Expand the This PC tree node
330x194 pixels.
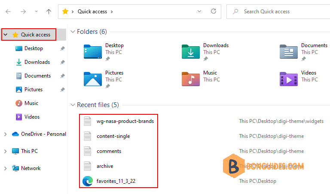[5, 151]
